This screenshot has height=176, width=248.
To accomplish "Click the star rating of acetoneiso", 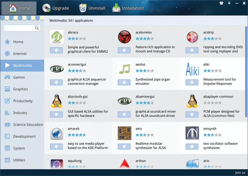I will coord(145,39).
